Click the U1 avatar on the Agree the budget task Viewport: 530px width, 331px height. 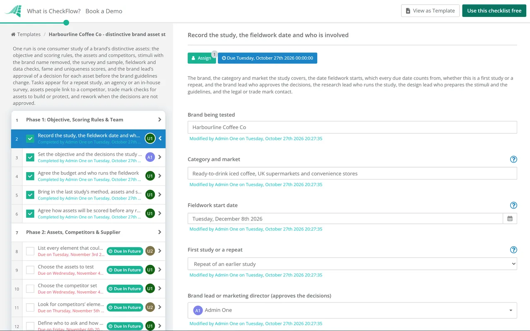click(150, 176)
